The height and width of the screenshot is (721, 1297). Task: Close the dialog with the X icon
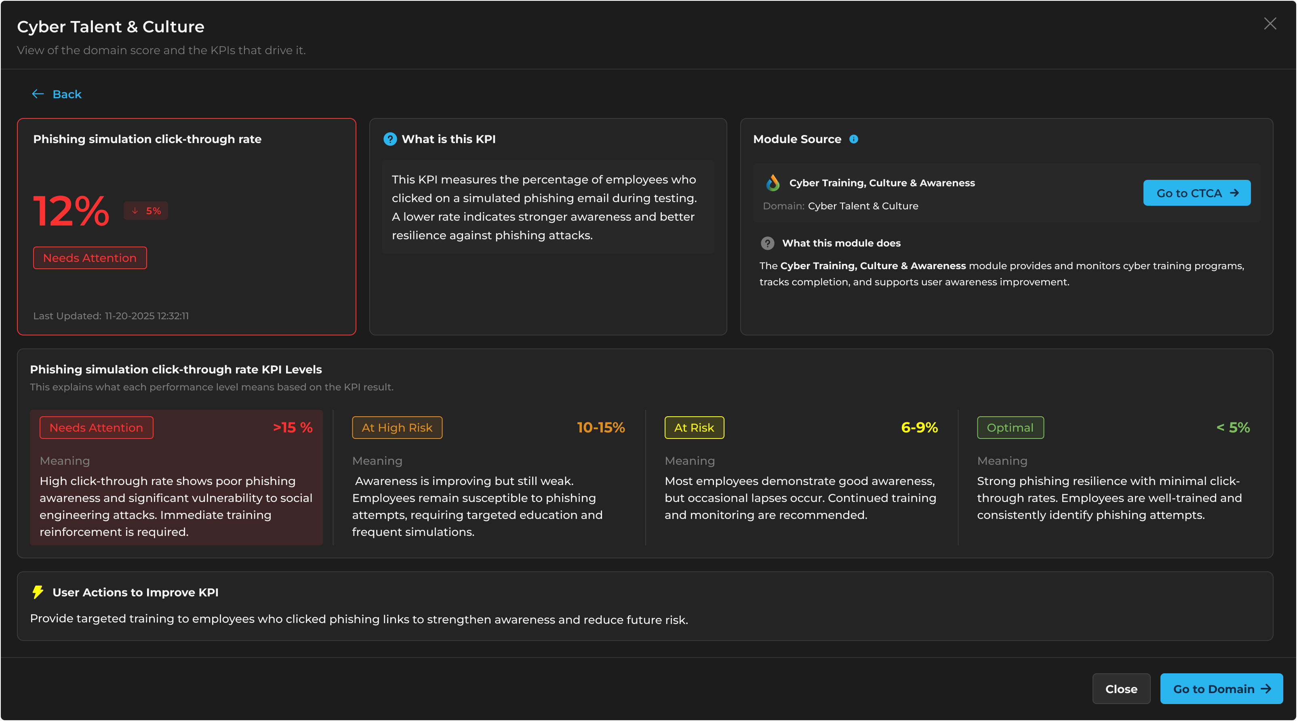click(x=1270, y=24)
